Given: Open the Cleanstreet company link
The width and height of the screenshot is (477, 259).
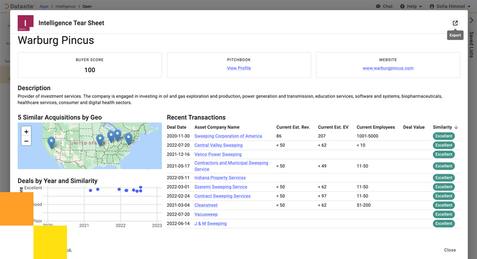Looking at the screenshot, I should [206, 205].
